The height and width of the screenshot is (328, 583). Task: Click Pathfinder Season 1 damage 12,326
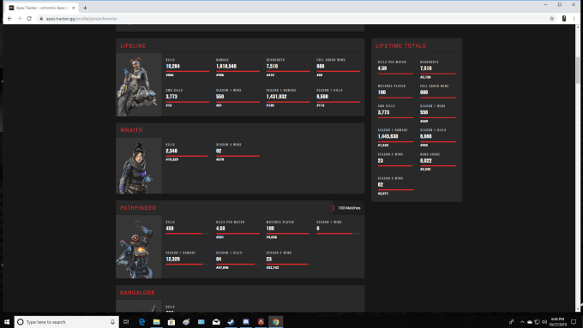[173, 259]
